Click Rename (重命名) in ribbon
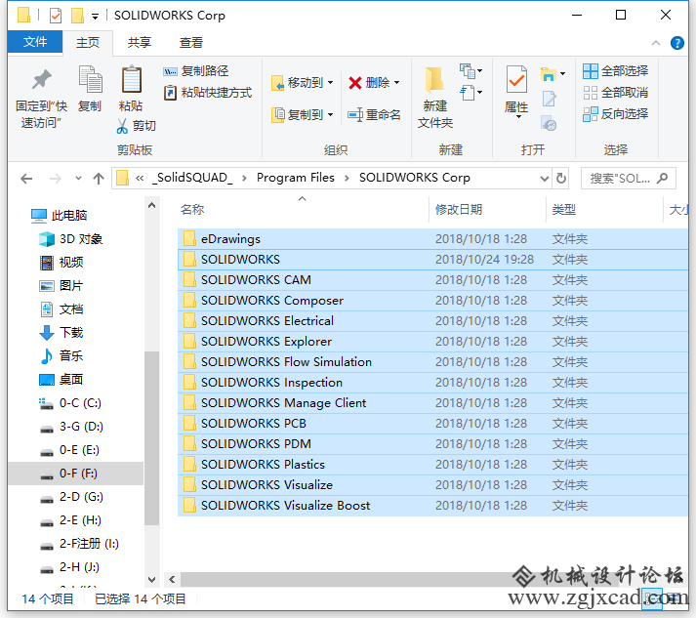The height and width of the screenshot is (618, 696). (374, 115)
